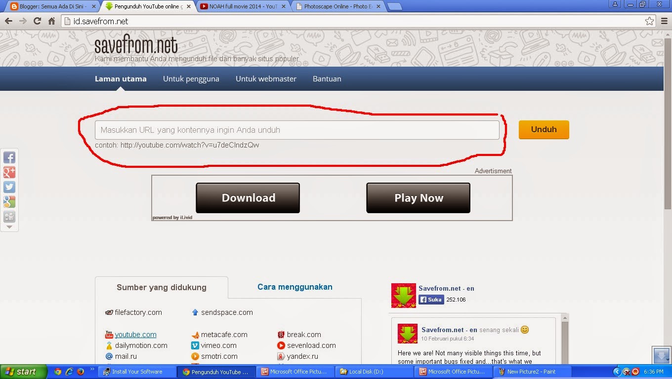Select the Sumber yang didukung tab
The image size is (672, 379).
click(x=162, y=287)
